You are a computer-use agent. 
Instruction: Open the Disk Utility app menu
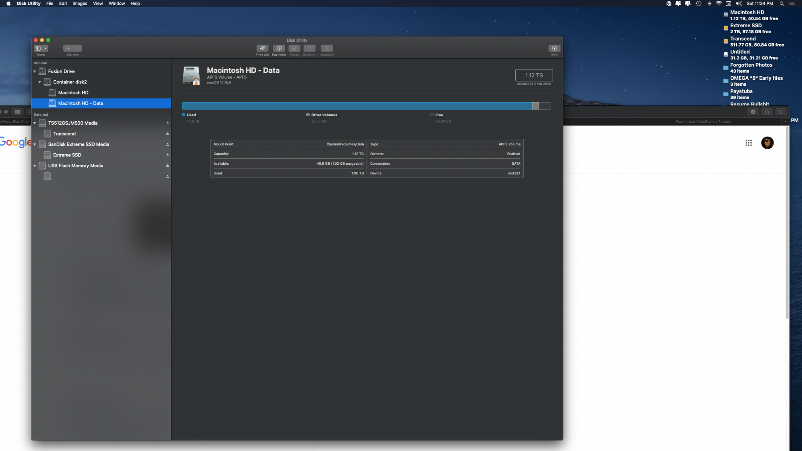pyautogui.click(x=28, y=4)
